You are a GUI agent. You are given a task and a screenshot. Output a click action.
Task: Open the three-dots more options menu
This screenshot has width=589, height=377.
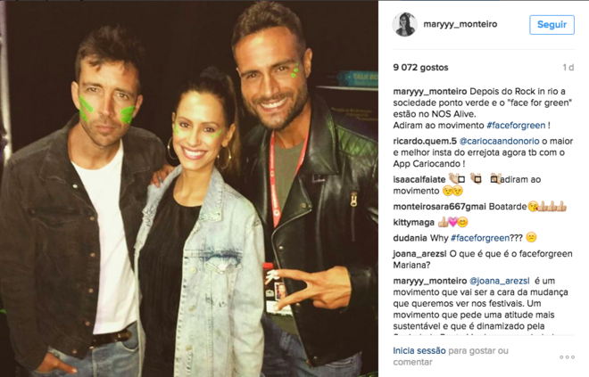coord(568,357)
